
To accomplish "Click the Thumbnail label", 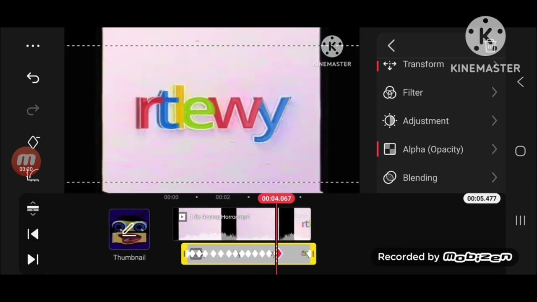I will (x=129, y=258).
